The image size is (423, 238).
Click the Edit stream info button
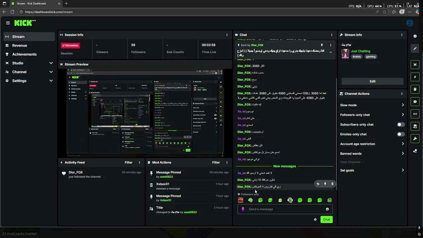(372, 81)
